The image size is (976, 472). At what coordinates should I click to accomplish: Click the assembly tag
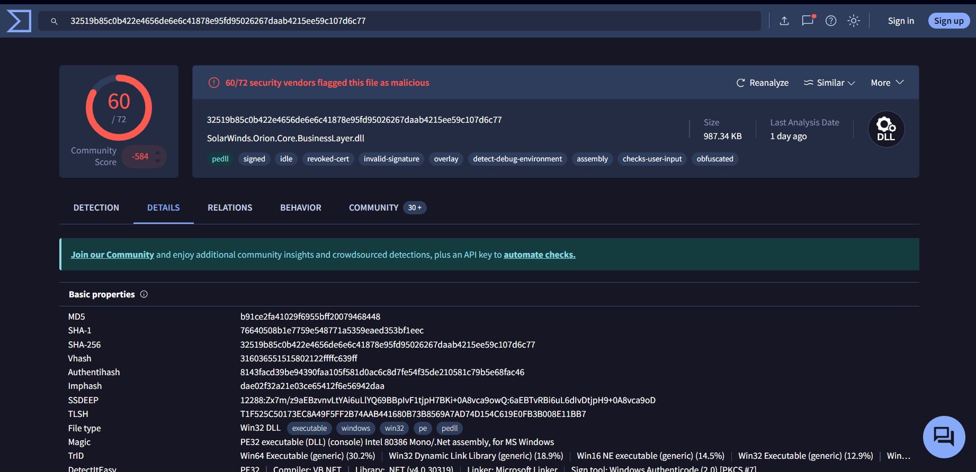point(592,159)
